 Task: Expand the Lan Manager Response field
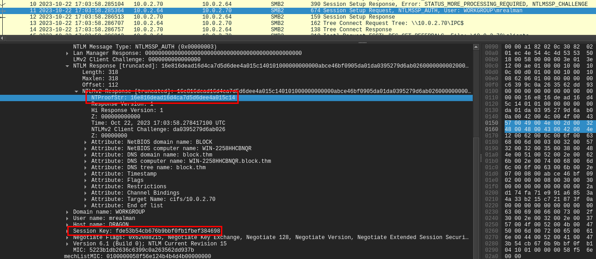[x=67, y=54]
